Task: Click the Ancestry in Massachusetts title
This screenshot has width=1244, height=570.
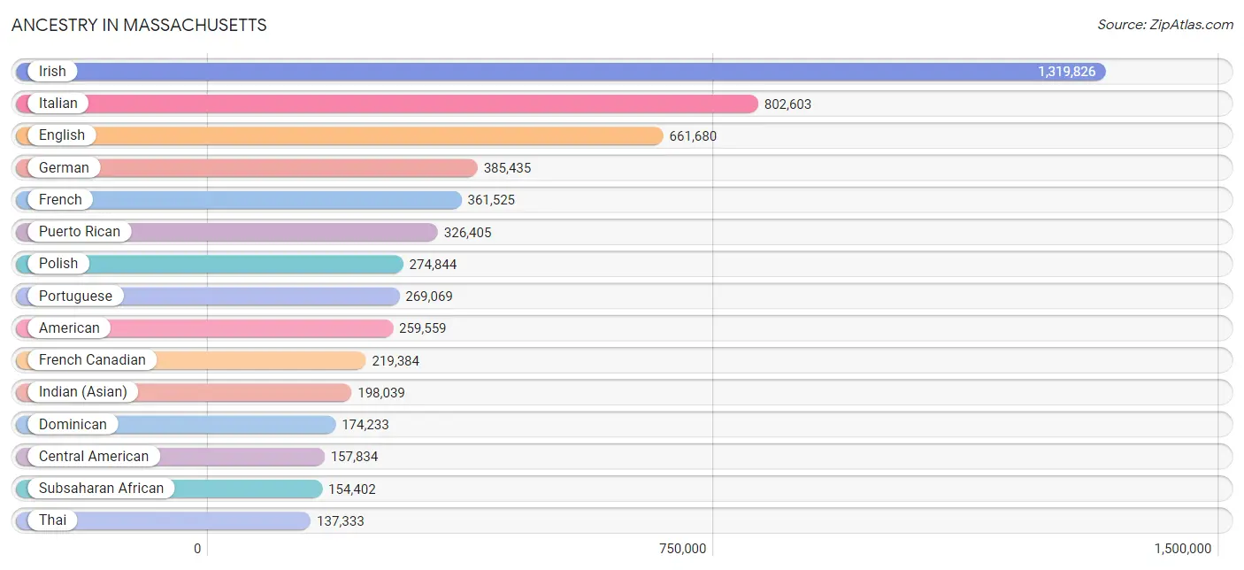Action: pos(139,25)
